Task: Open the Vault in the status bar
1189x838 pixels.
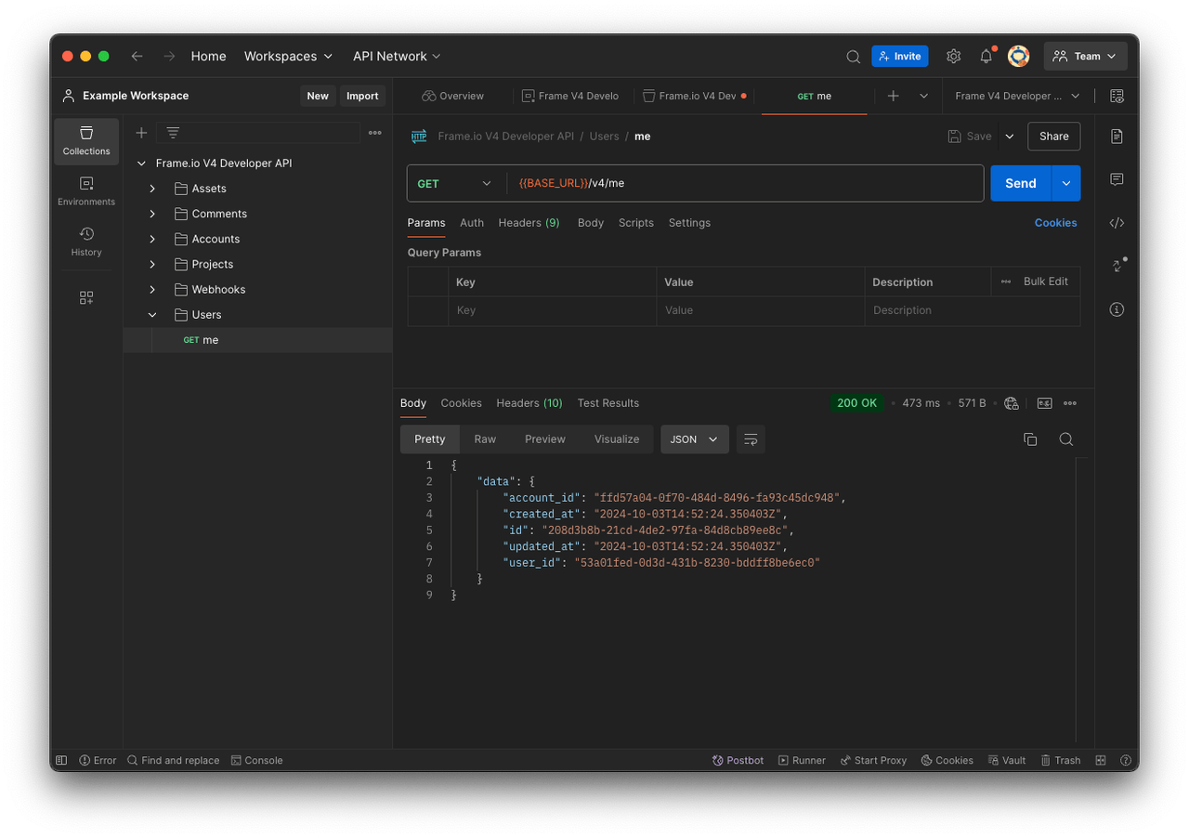Action: click(1007, 760)
